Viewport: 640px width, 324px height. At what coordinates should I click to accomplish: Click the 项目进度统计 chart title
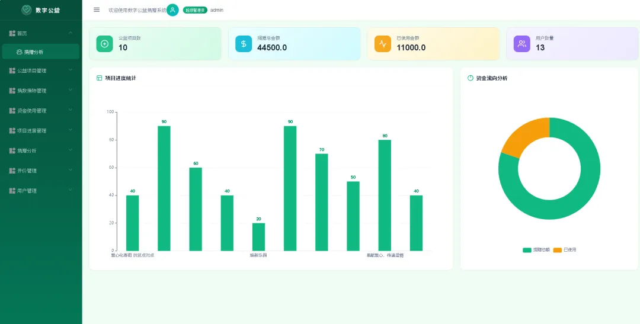pyautogui.click(x=120, y=78)
